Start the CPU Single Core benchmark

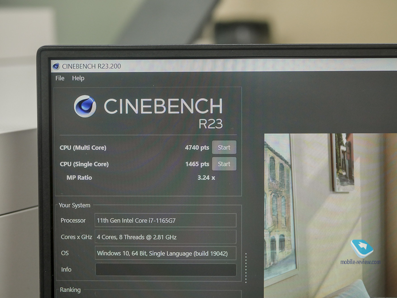point(224,164)
